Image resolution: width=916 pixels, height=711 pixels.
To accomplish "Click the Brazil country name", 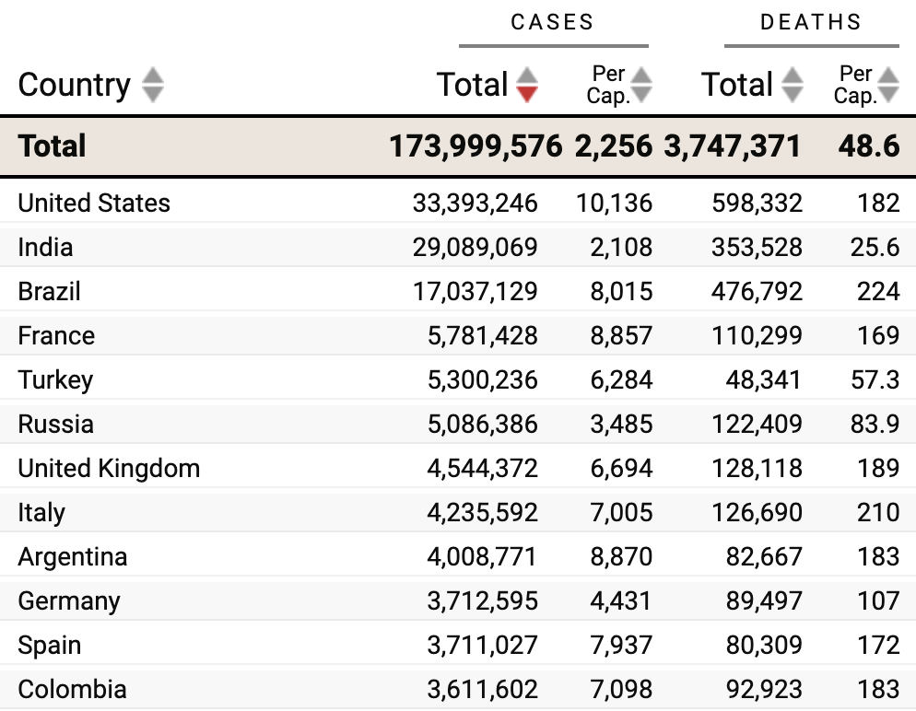I will pyautogui.click(x=50, y=291).
